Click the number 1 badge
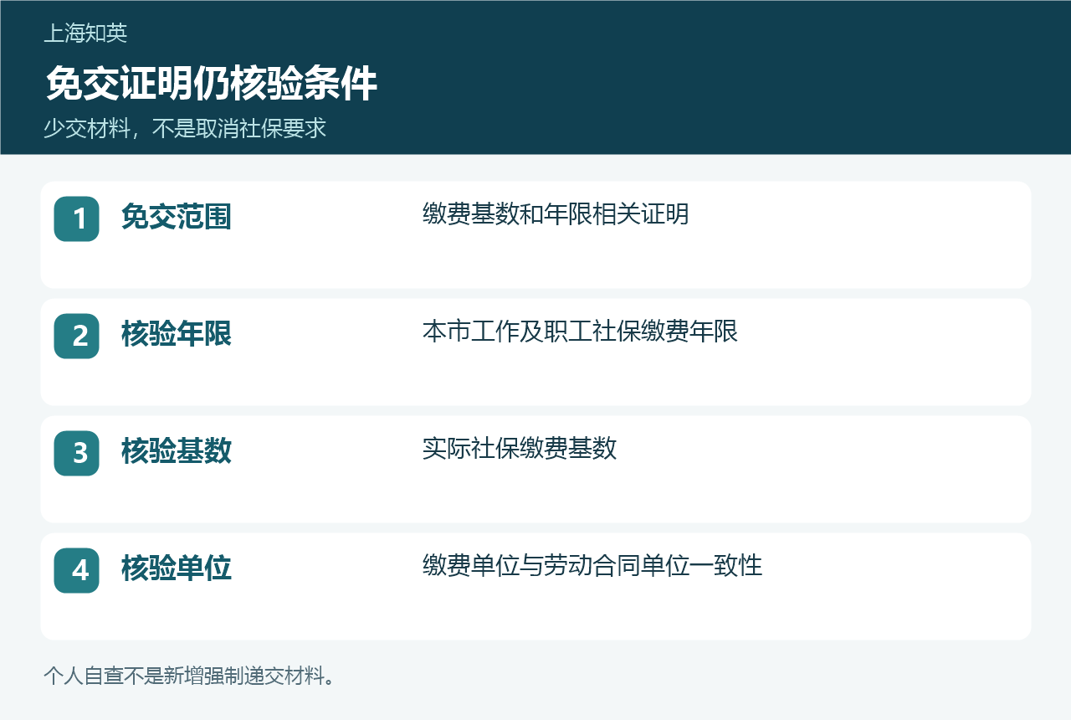This screenshot has height=720, width=1071. point(77,219)
